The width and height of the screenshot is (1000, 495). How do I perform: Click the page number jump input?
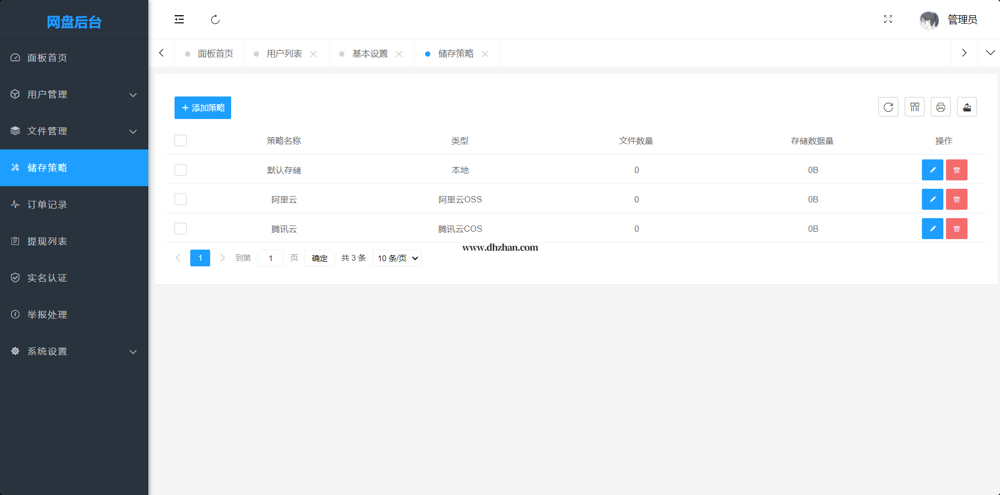click(270, 258)
